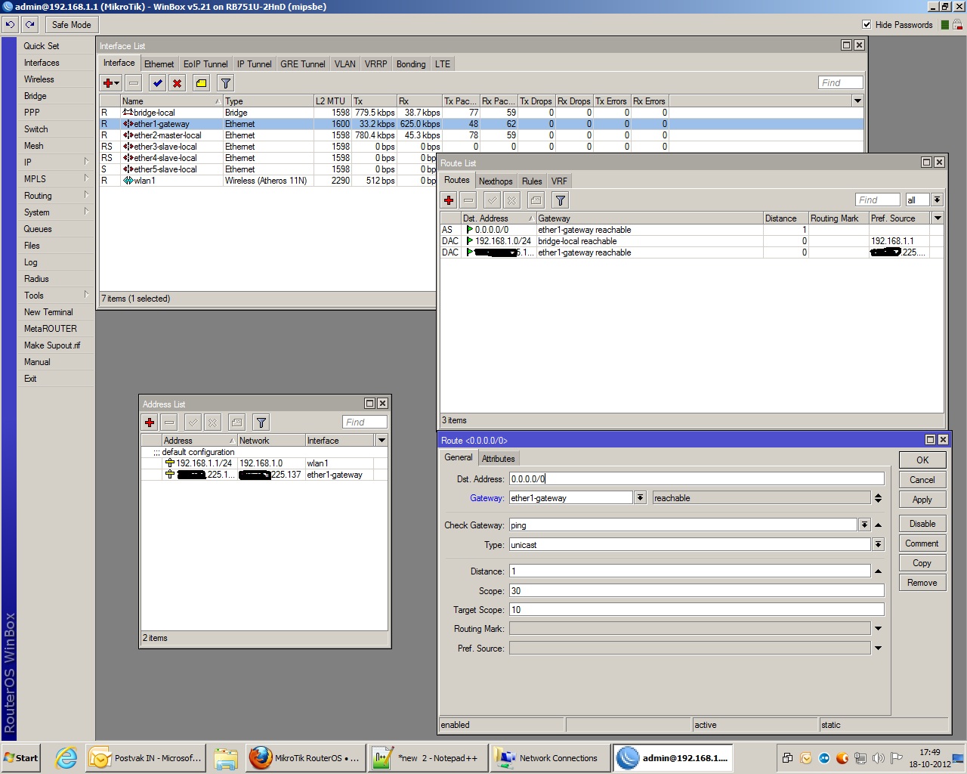Click the Copy button in route dialog
Viewport: 967px width, 774px height.
[x=922, y=563]
